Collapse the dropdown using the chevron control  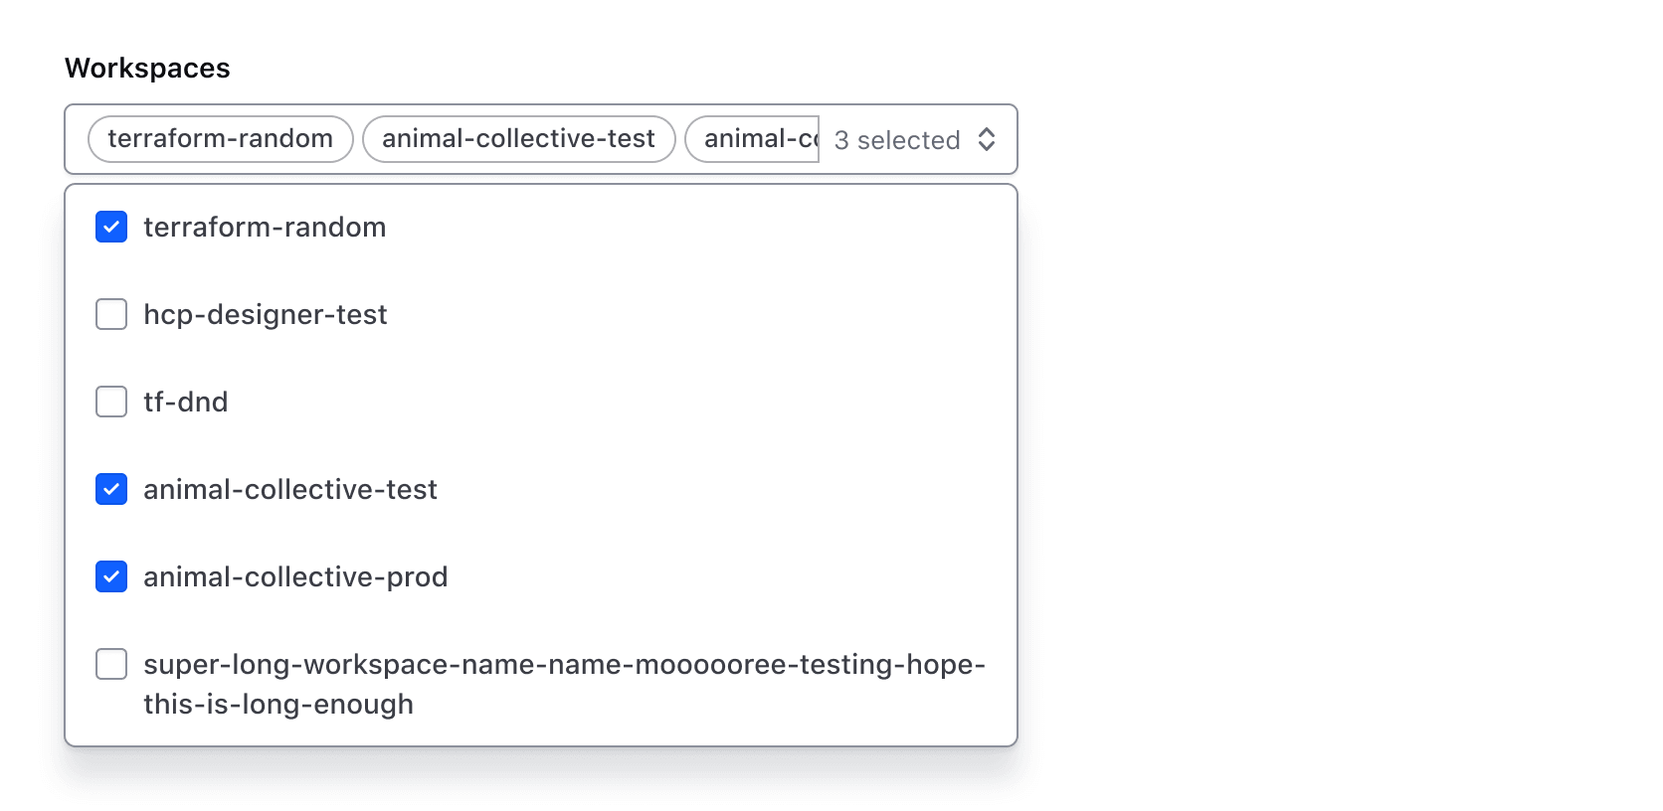click(x=987, y=139)
